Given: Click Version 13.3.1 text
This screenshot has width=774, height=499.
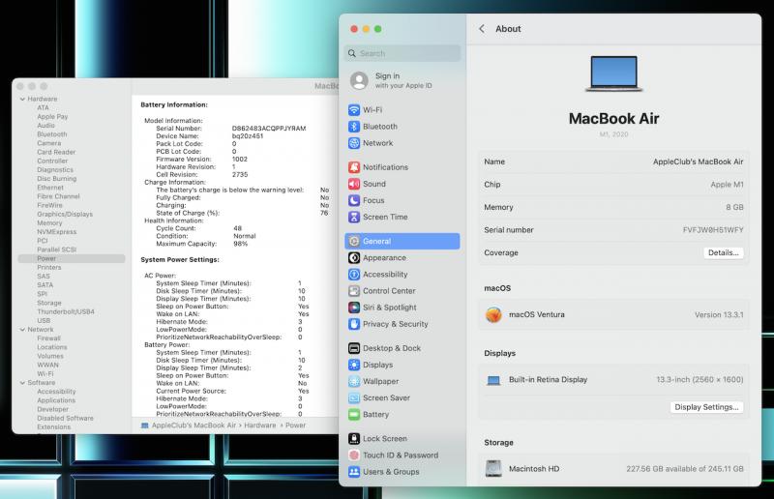Looking at the screenshot, I should pos(719,315).
